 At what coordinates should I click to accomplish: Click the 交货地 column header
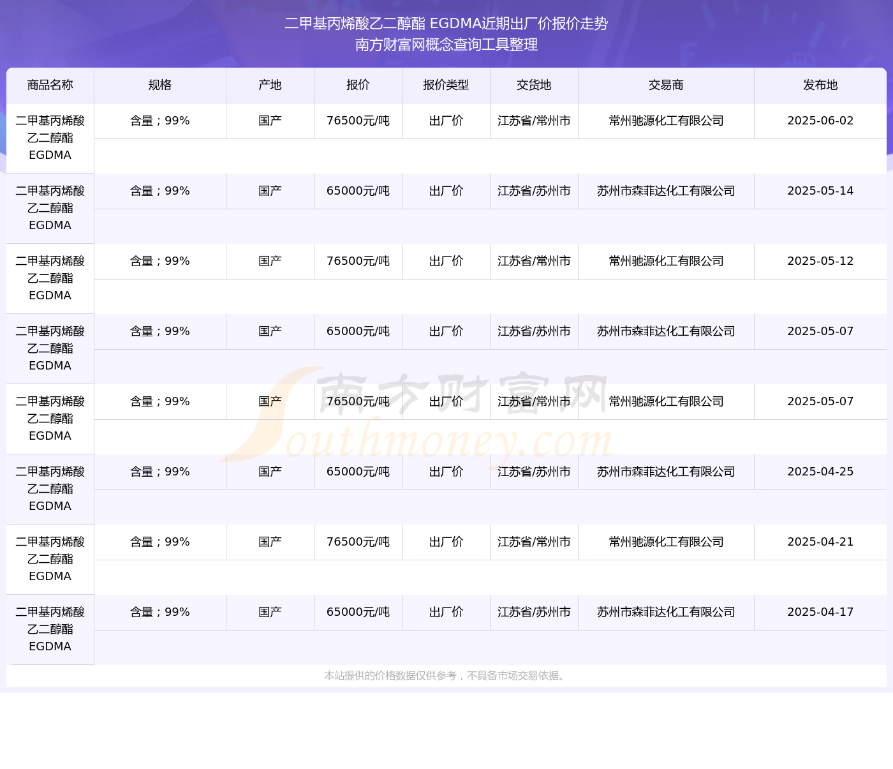coord(535,86)
